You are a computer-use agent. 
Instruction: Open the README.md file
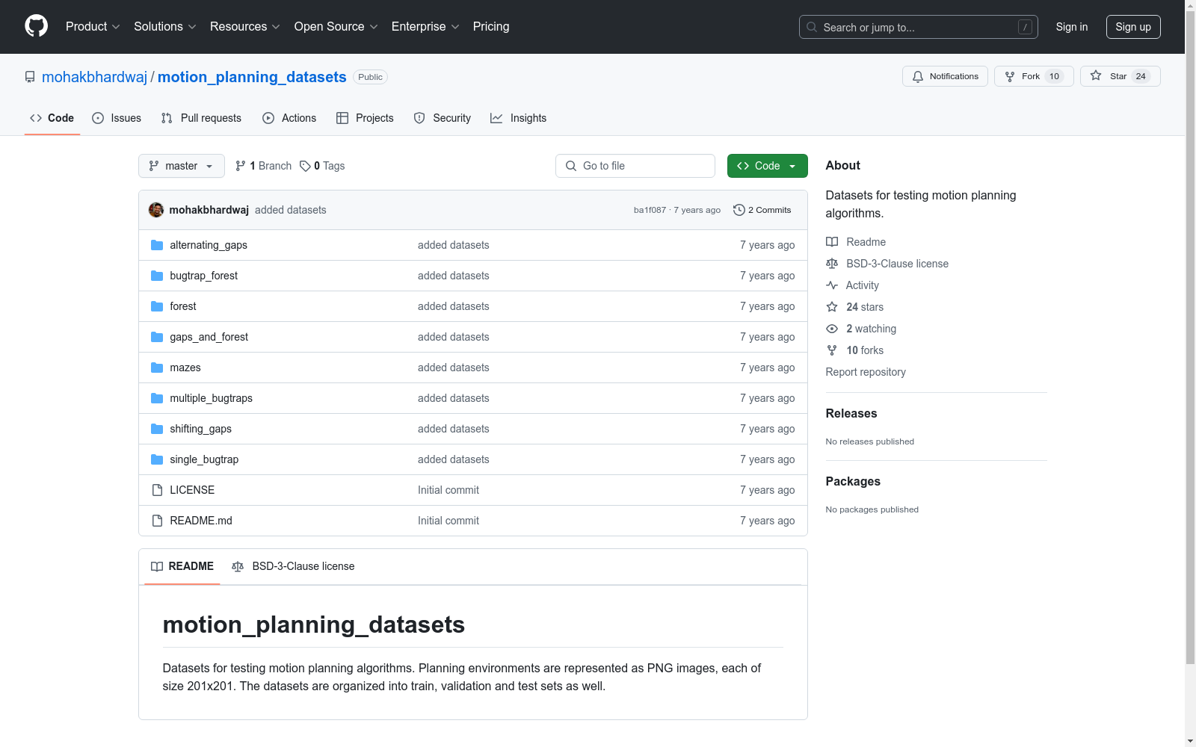coord(201,521)
